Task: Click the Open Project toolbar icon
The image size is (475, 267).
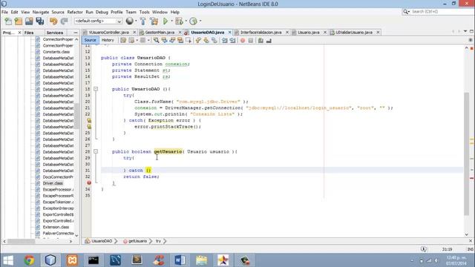Action: click(x=29, y=22)
